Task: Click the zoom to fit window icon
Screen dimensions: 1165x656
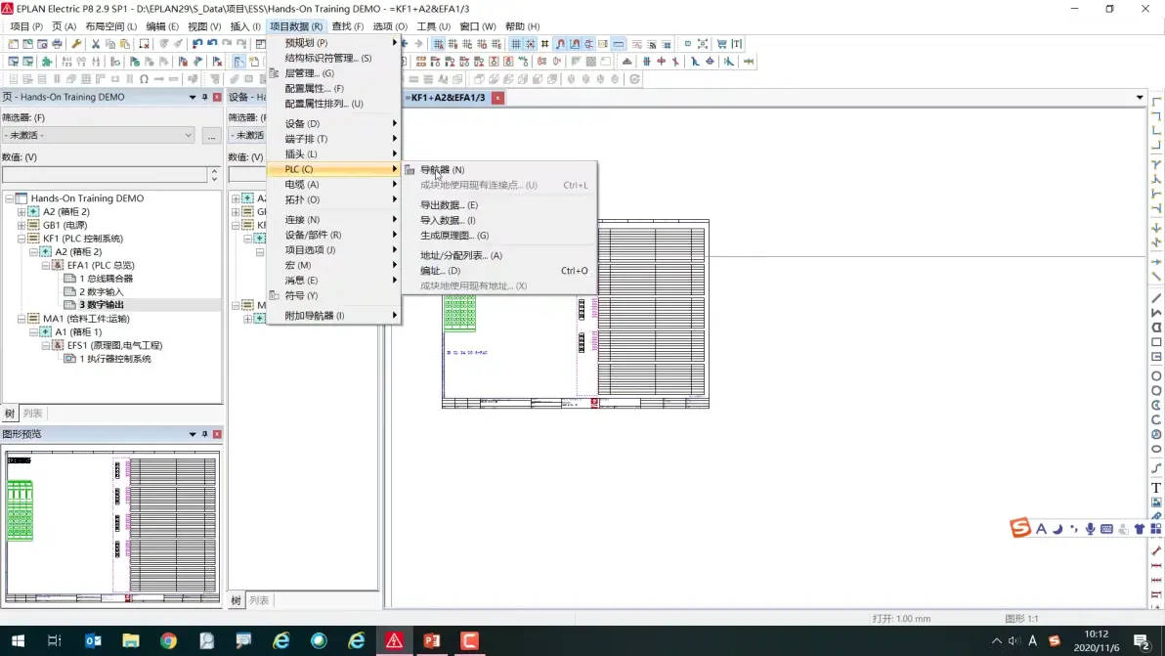Action: pyautogui.click(x=702, y=44)
